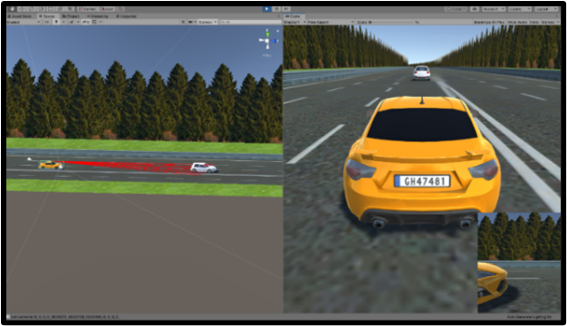This screenshot has width=567, height=326.
Task: Open the Shaded draw mode dropdown
Action: point(24,22)
